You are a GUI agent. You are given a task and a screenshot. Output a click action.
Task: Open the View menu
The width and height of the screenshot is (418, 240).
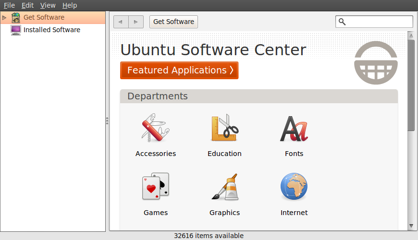[x=48, y=5]
